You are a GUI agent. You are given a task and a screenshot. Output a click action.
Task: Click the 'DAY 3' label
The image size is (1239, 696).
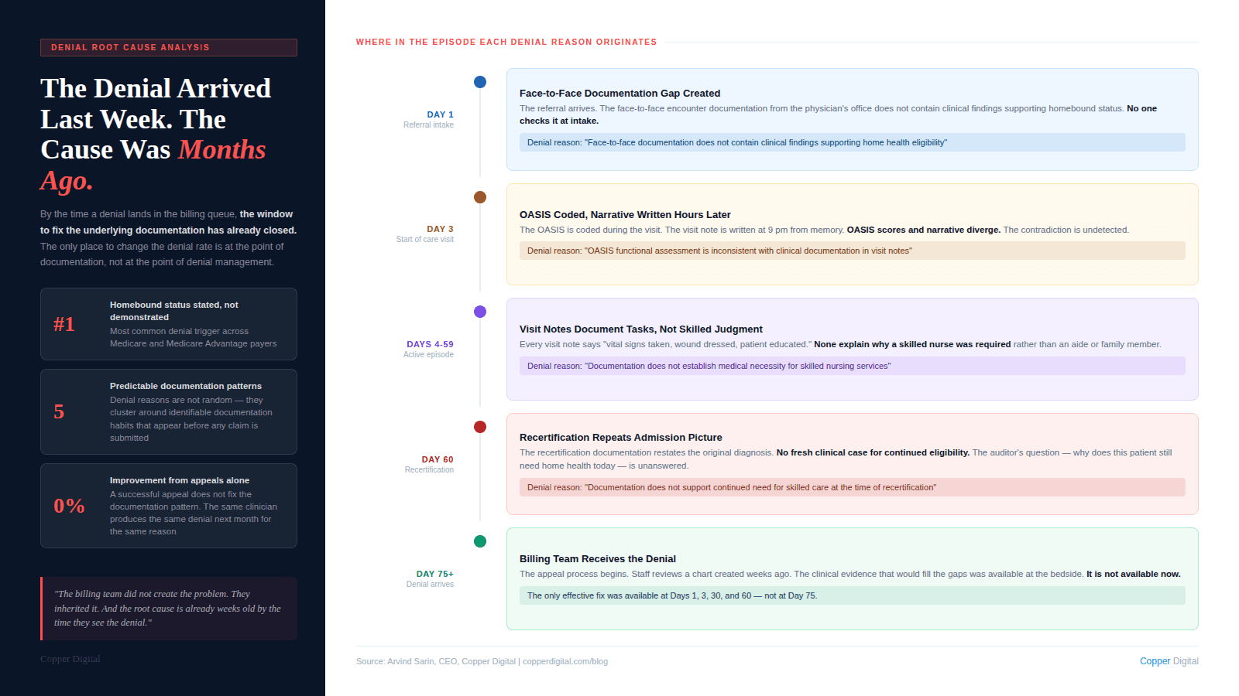(440, 229)
